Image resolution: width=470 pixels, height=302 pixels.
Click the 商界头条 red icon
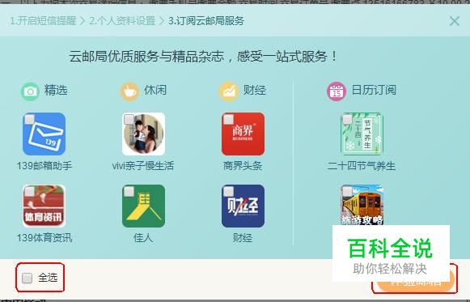pos(243,134)
